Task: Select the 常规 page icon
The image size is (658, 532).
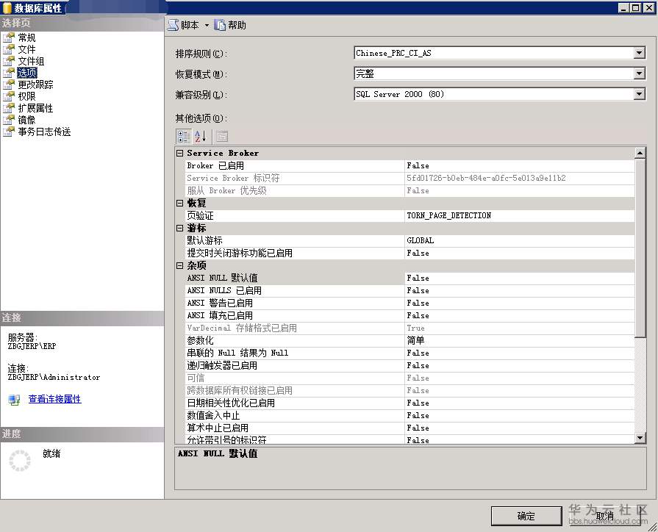Action: (x=8, y=37)
